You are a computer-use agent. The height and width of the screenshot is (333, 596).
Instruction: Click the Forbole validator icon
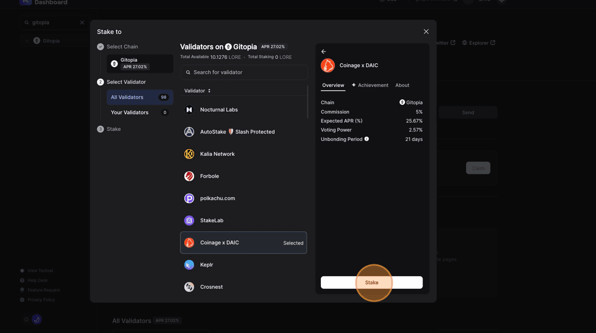click(x=189, y=176)
